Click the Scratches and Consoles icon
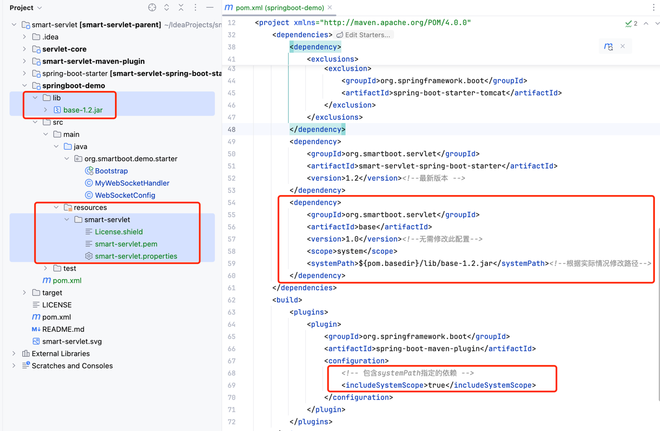This screenshot has width=660, height=431. (26, 366)
